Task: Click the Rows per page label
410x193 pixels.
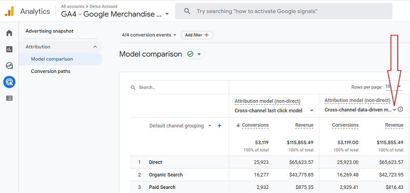Action: coord(367,87)
